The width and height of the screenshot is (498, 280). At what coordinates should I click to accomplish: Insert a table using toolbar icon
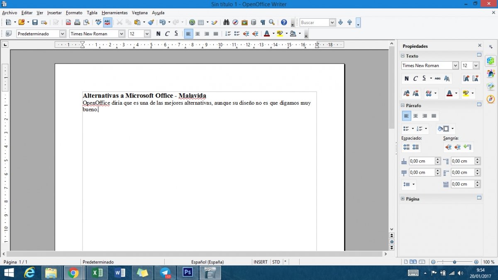(x=201, y=22)
